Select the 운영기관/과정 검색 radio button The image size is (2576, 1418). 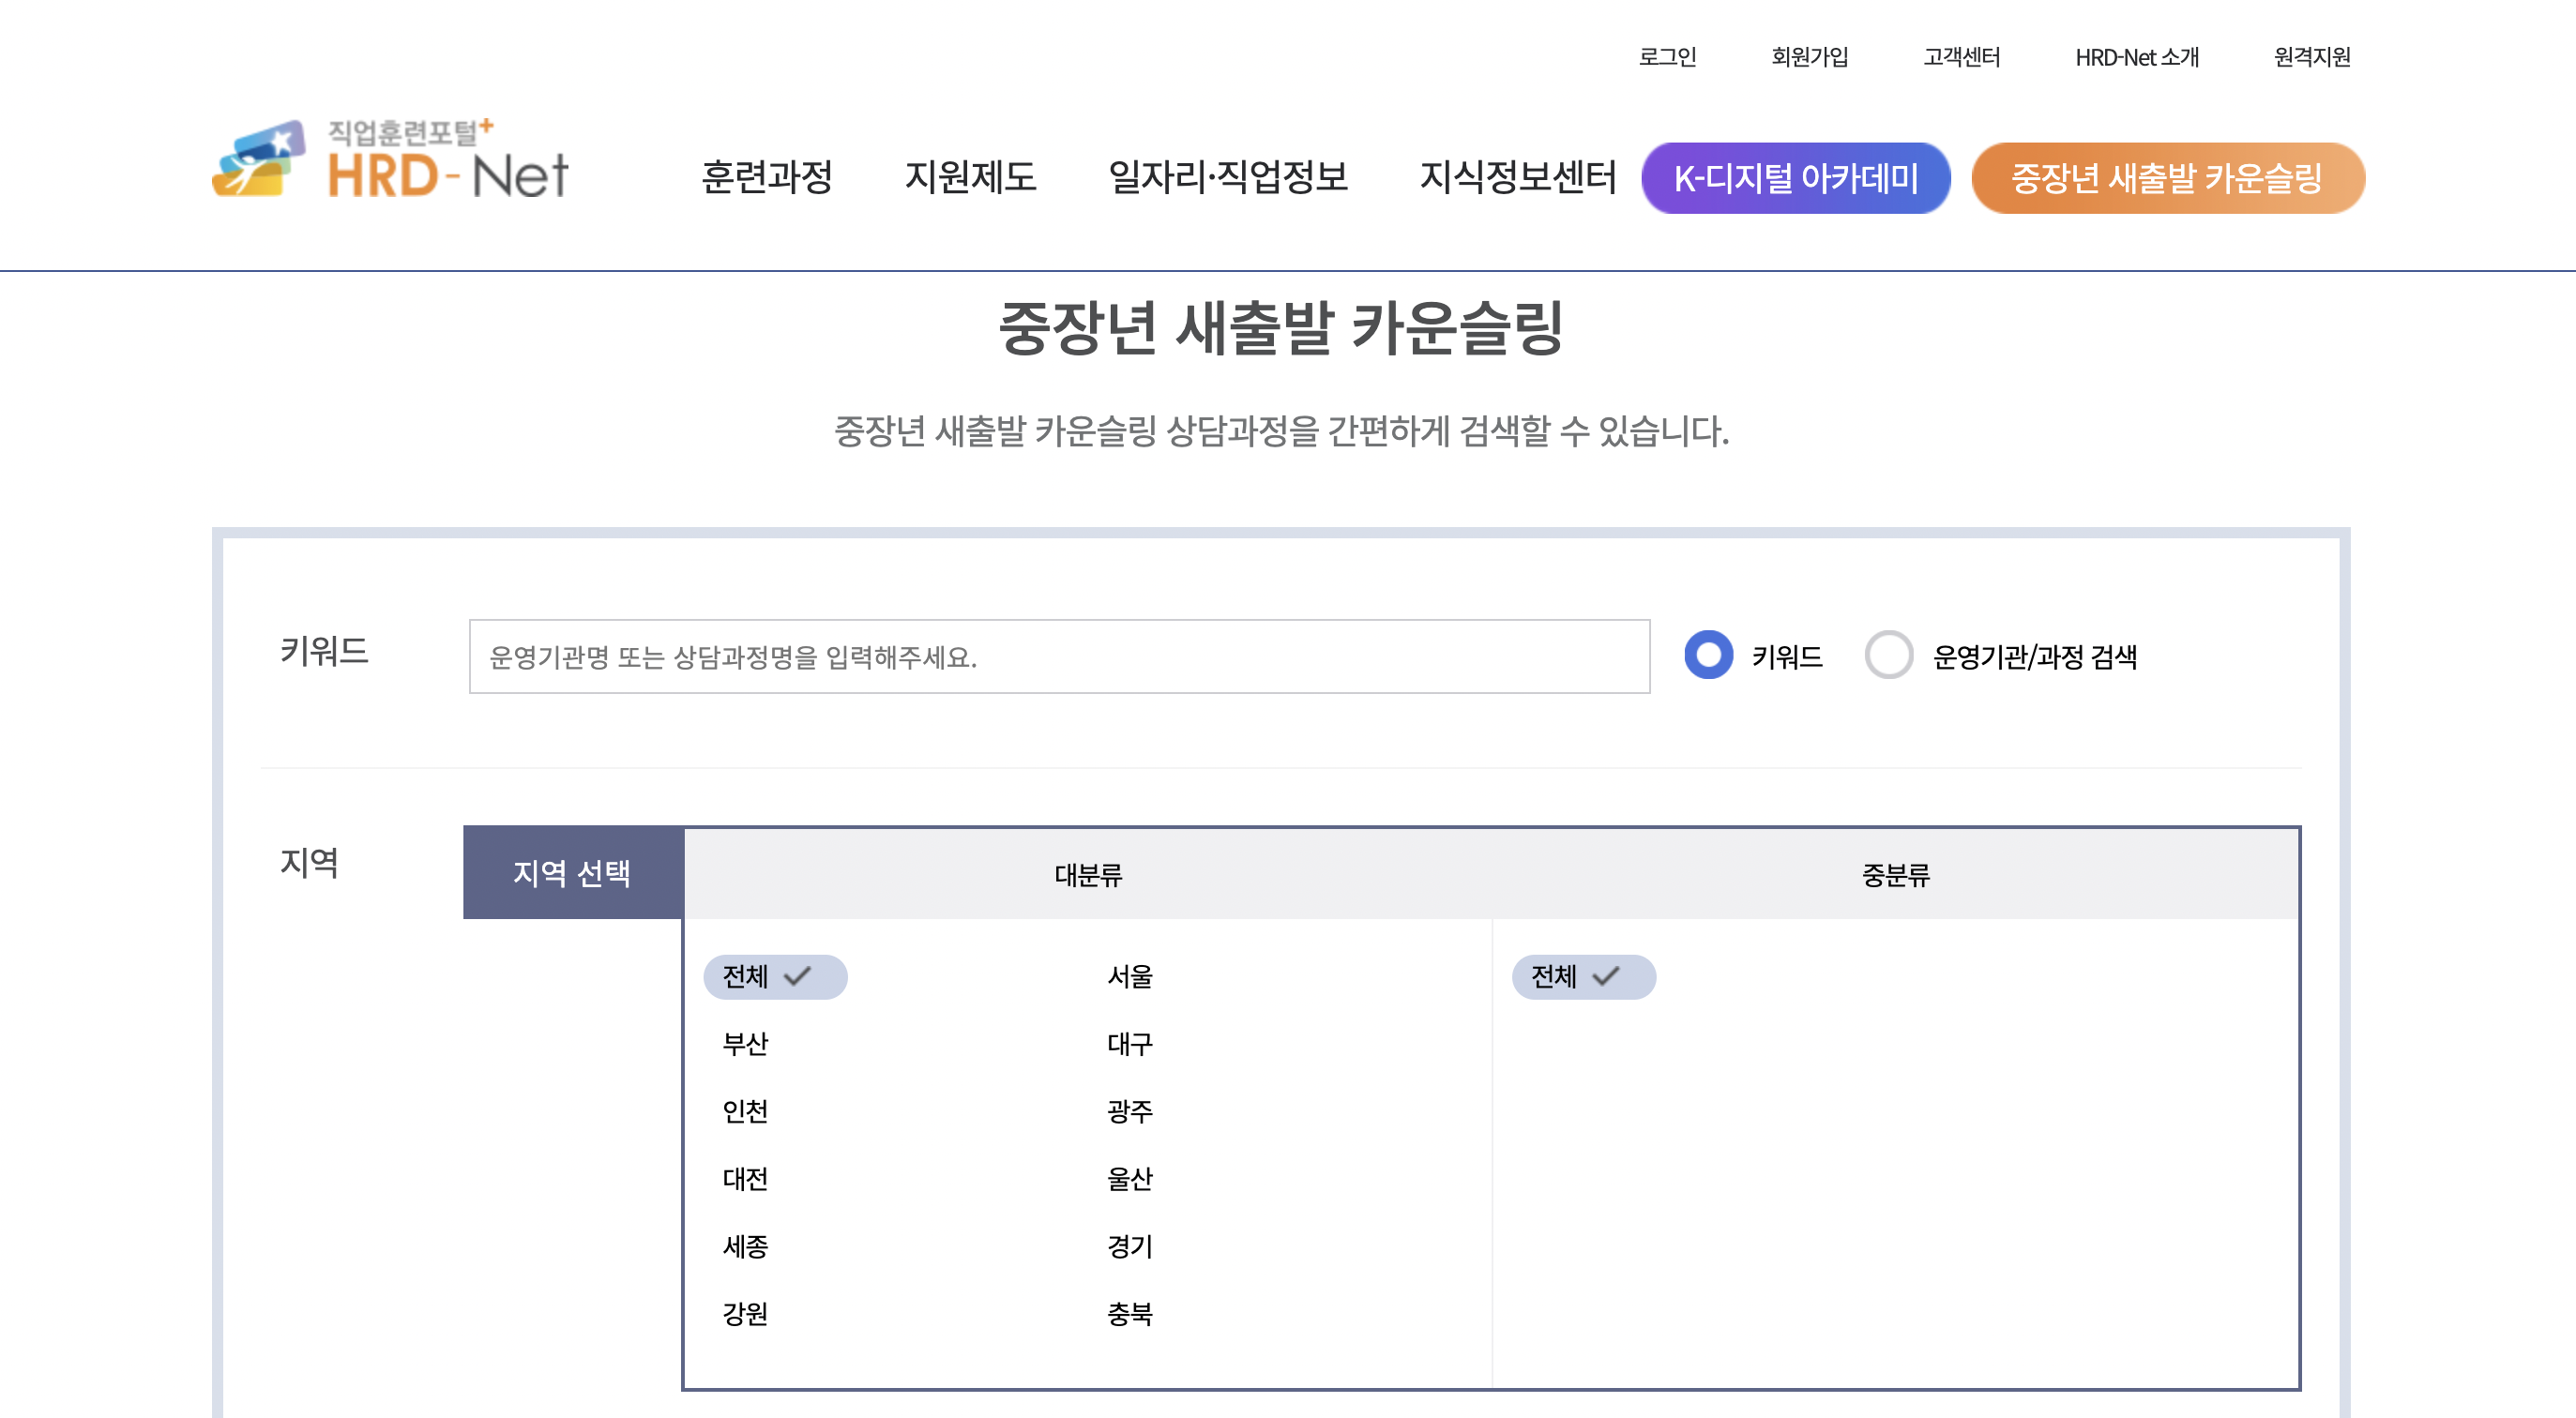click(x=1888, y=655)
